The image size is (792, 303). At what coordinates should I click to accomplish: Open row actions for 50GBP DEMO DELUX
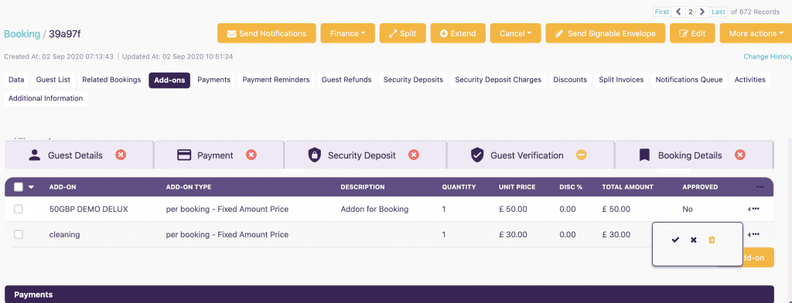click(x=753, y=209)
